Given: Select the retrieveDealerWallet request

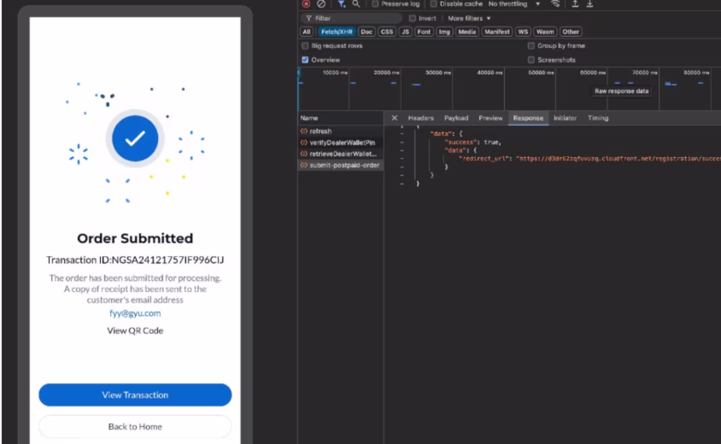Looking at the screenshot, I should click(x=341, y=154).
